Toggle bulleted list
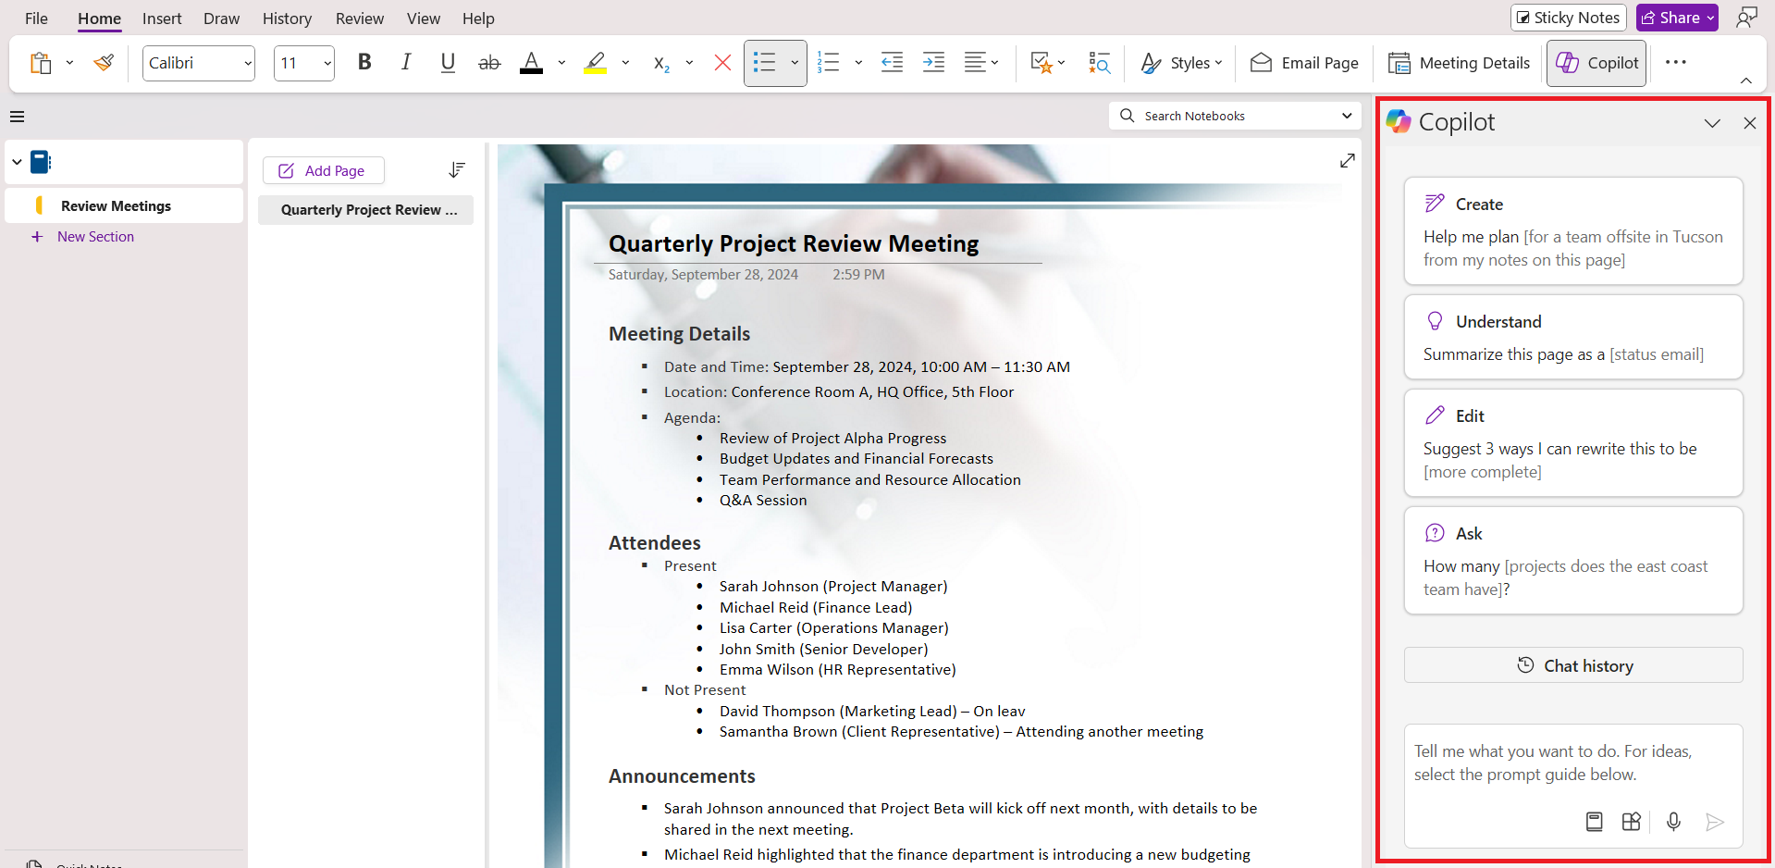The width and height of the screenshot is (1775, 868). (x=764, y=63)
